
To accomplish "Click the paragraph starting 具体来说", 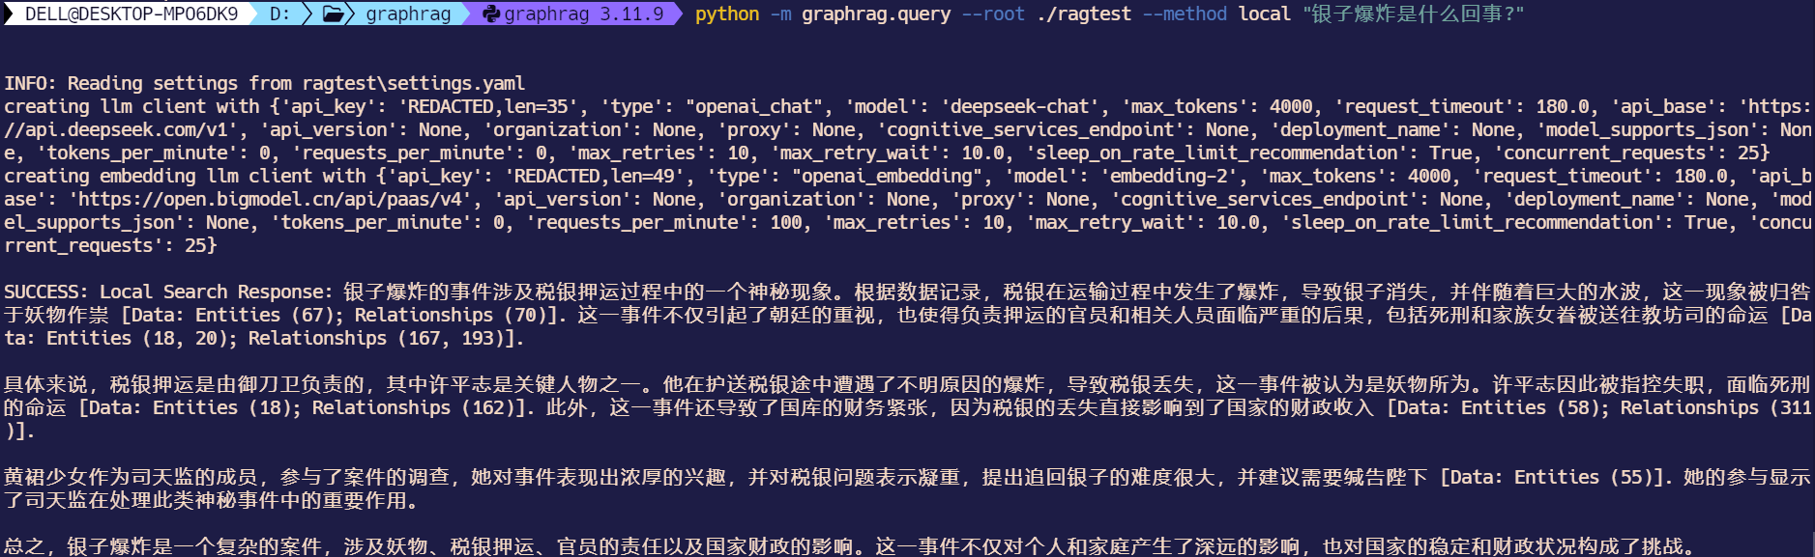I will (907, 407).
